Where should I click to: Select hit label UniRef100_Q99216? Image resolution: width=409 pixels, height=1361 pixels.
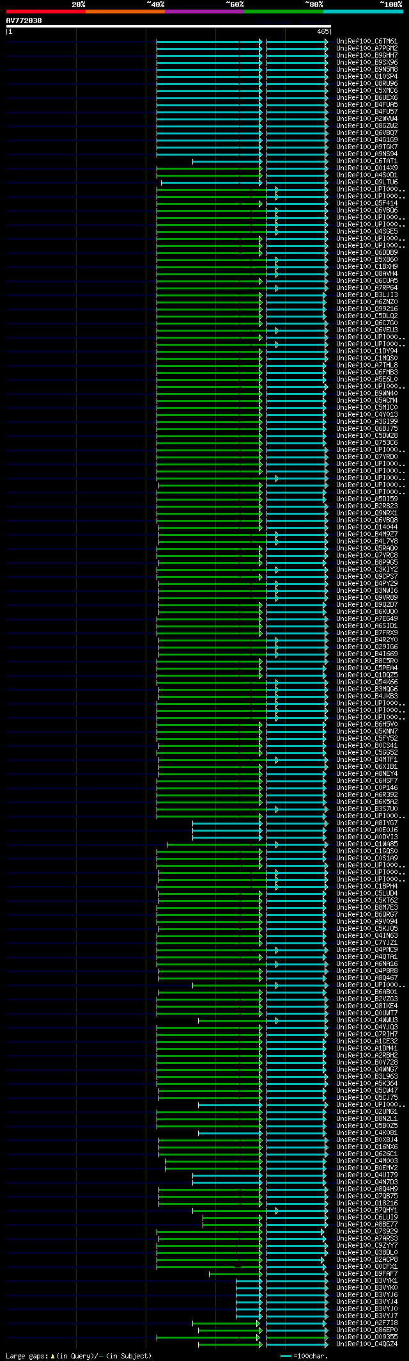pyautogui.click(x=367, y=309)
